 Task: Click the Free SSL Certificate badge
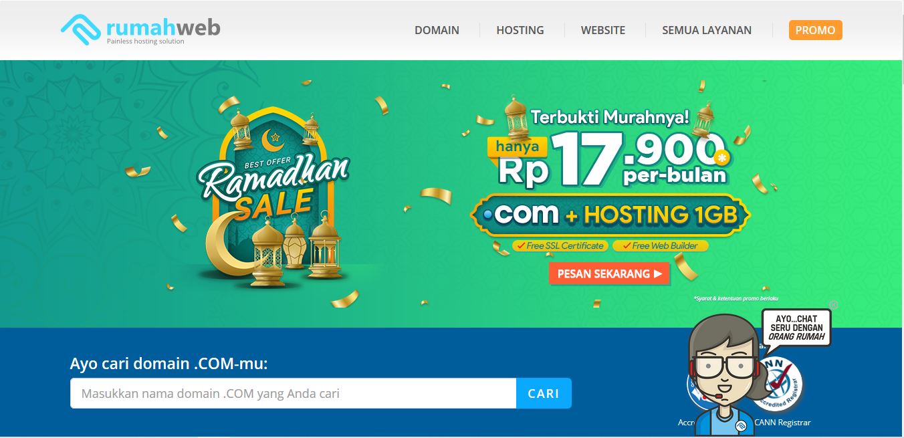[x=559, y=245]
